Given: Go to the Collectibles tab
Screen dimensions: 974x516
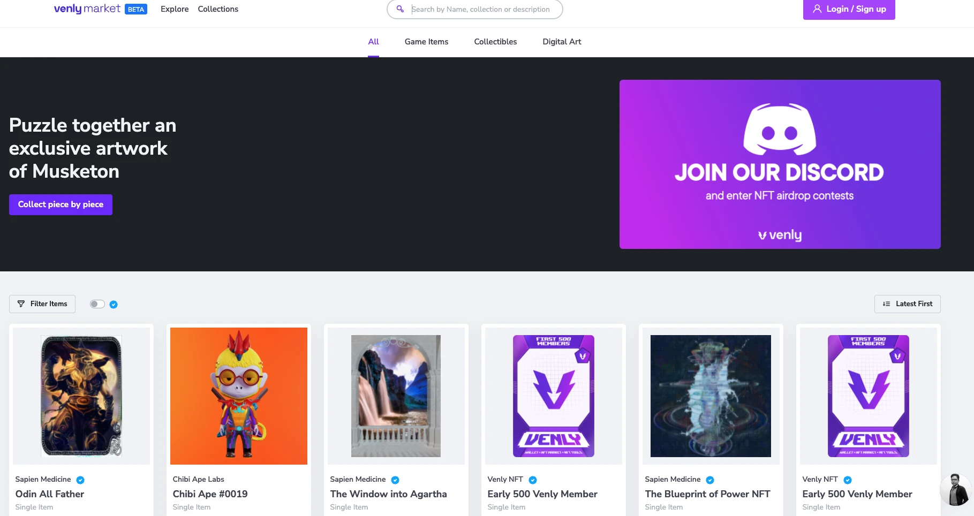Looking at the screenshot, I should coord(495,42).
